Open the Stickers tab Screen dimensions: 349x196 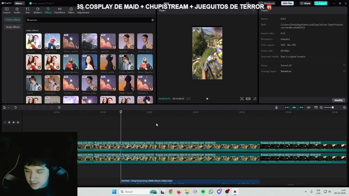(38, 10)
